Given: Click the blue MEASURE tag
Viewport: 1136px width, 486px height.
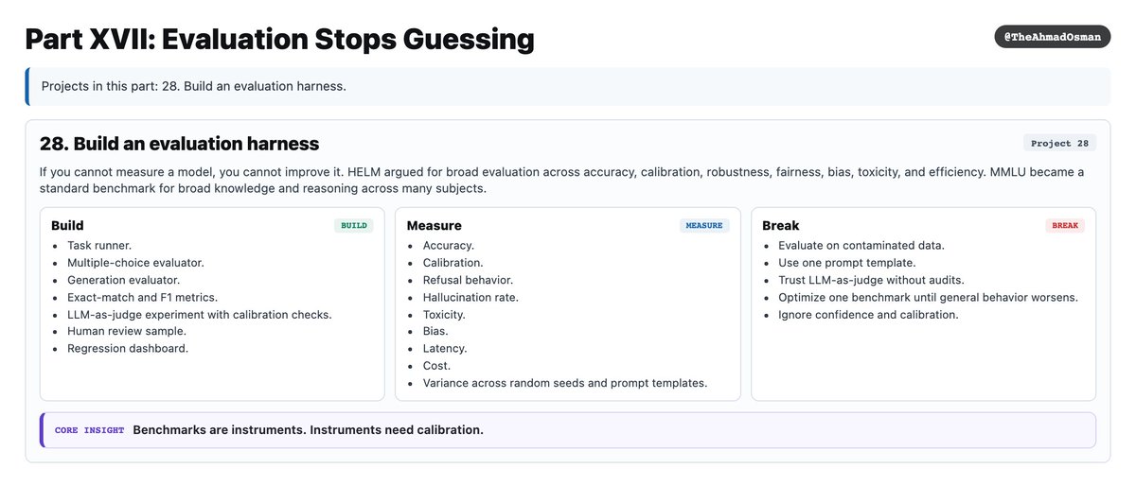Looking at the screenshot, I should [704, 226].
